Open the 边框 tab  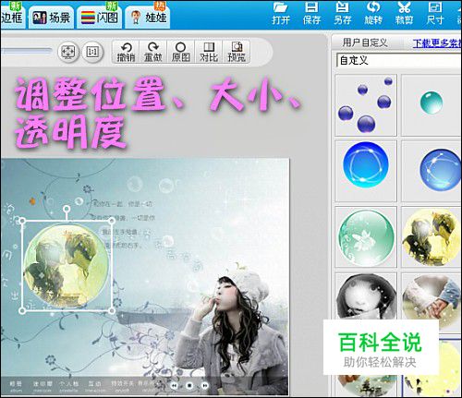12,18
